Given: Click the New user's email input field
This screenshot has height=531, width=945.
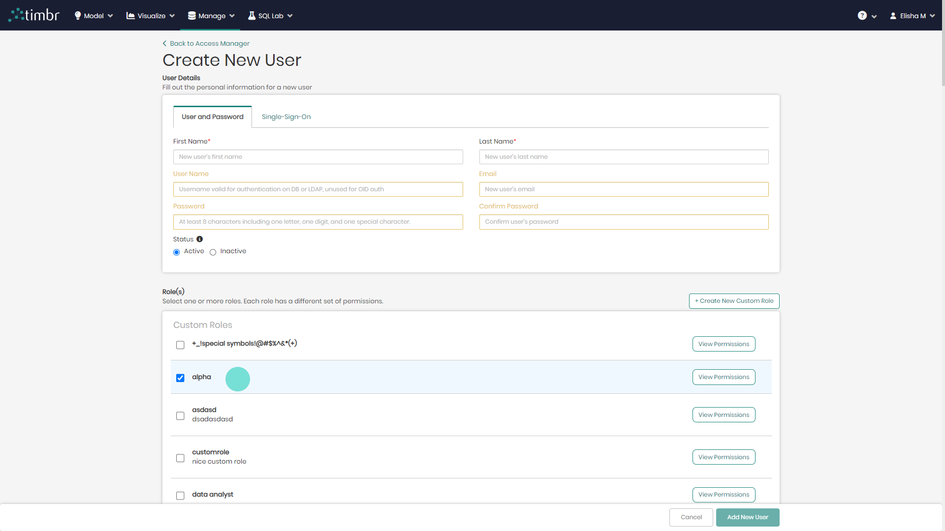Looking at the screenshot, I should (623, 189).
